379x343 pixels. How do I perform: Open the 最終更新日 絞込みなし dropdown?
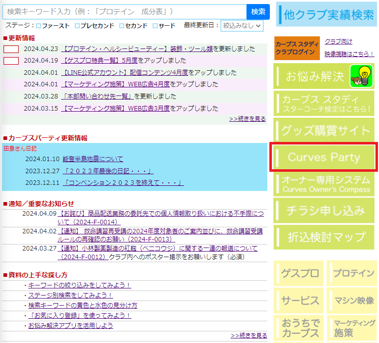pos(242,25)
